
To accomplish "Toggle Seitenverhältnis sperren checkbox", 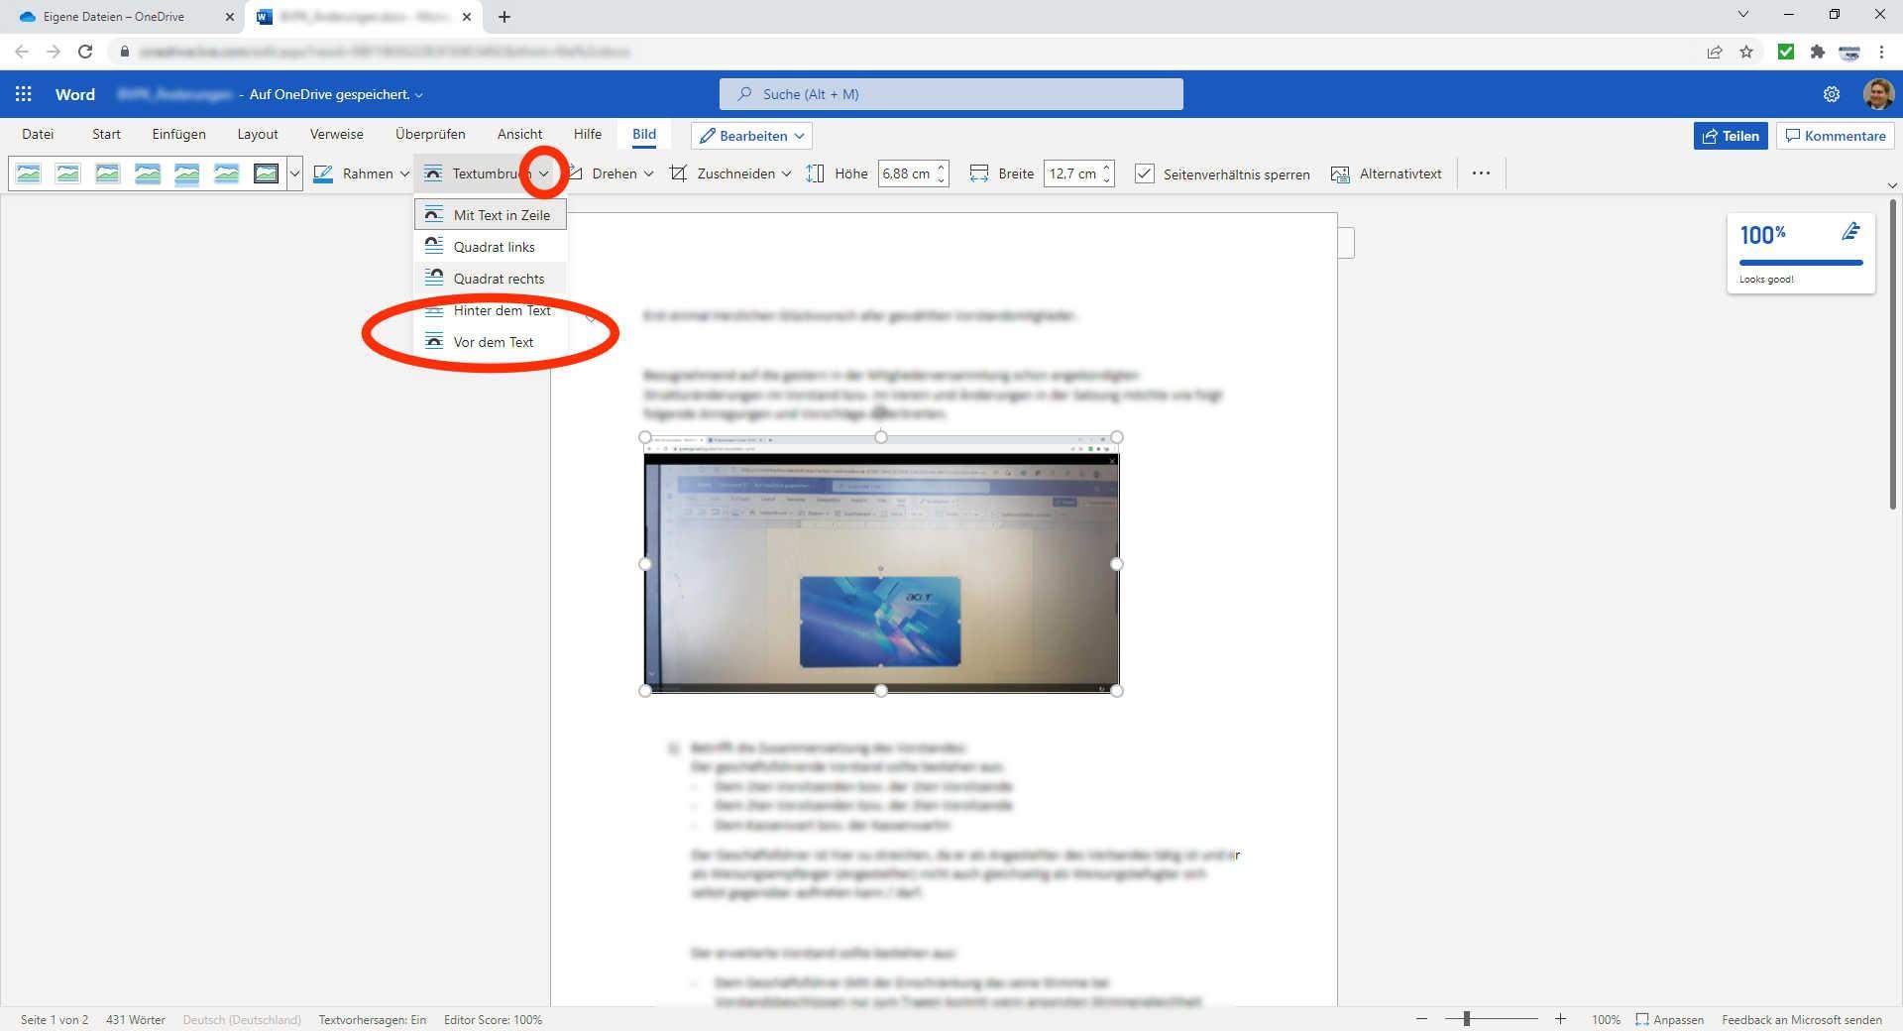I will point(1144,173).
